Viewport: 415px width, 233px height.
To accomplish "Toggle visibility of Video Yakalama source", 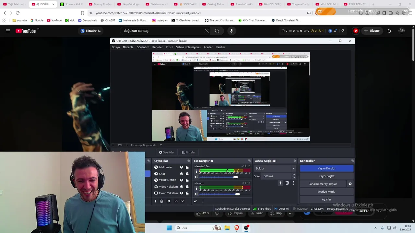I will [182, 187].
